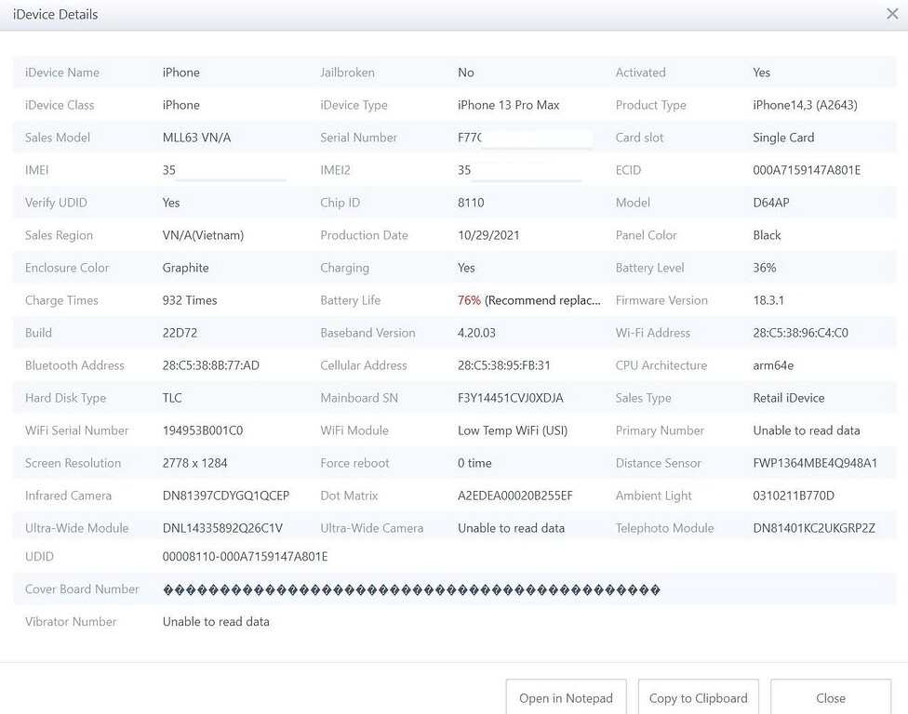
Task: Select the Product Type value iPhone14,3 (A2643)
Action: click(x=805, y=105)
